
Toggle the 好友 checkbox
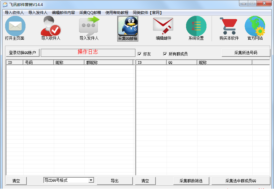(140, 54)
